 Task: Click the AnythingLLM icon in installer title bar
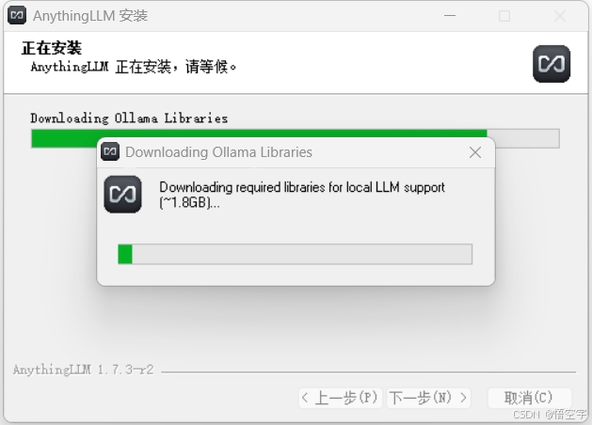click(17, 15)
